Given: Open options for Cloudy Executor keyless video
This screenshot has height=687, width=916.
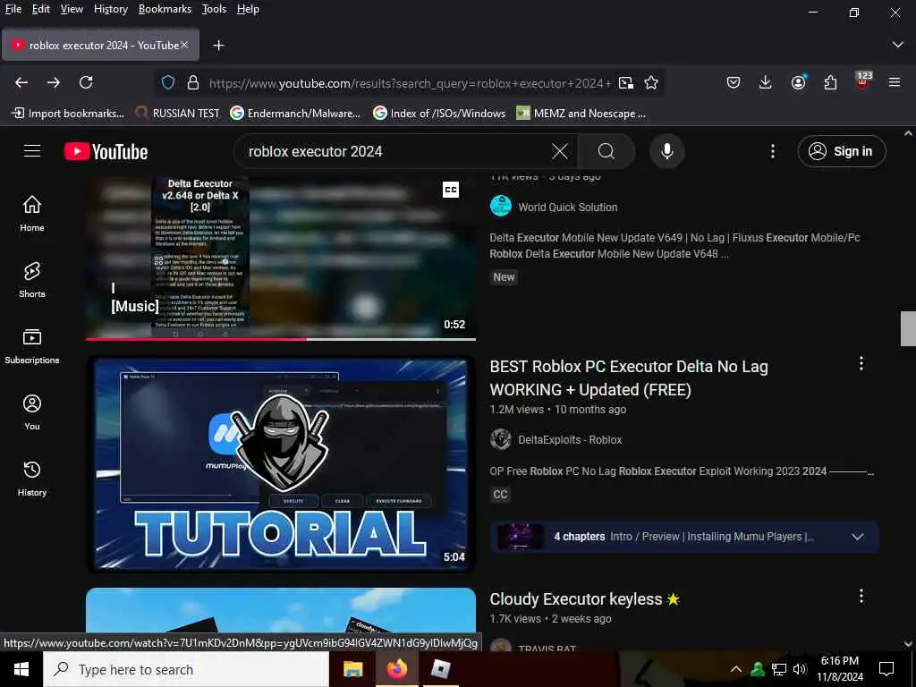Looking at the screenshot, I should [x=861, y=596].
